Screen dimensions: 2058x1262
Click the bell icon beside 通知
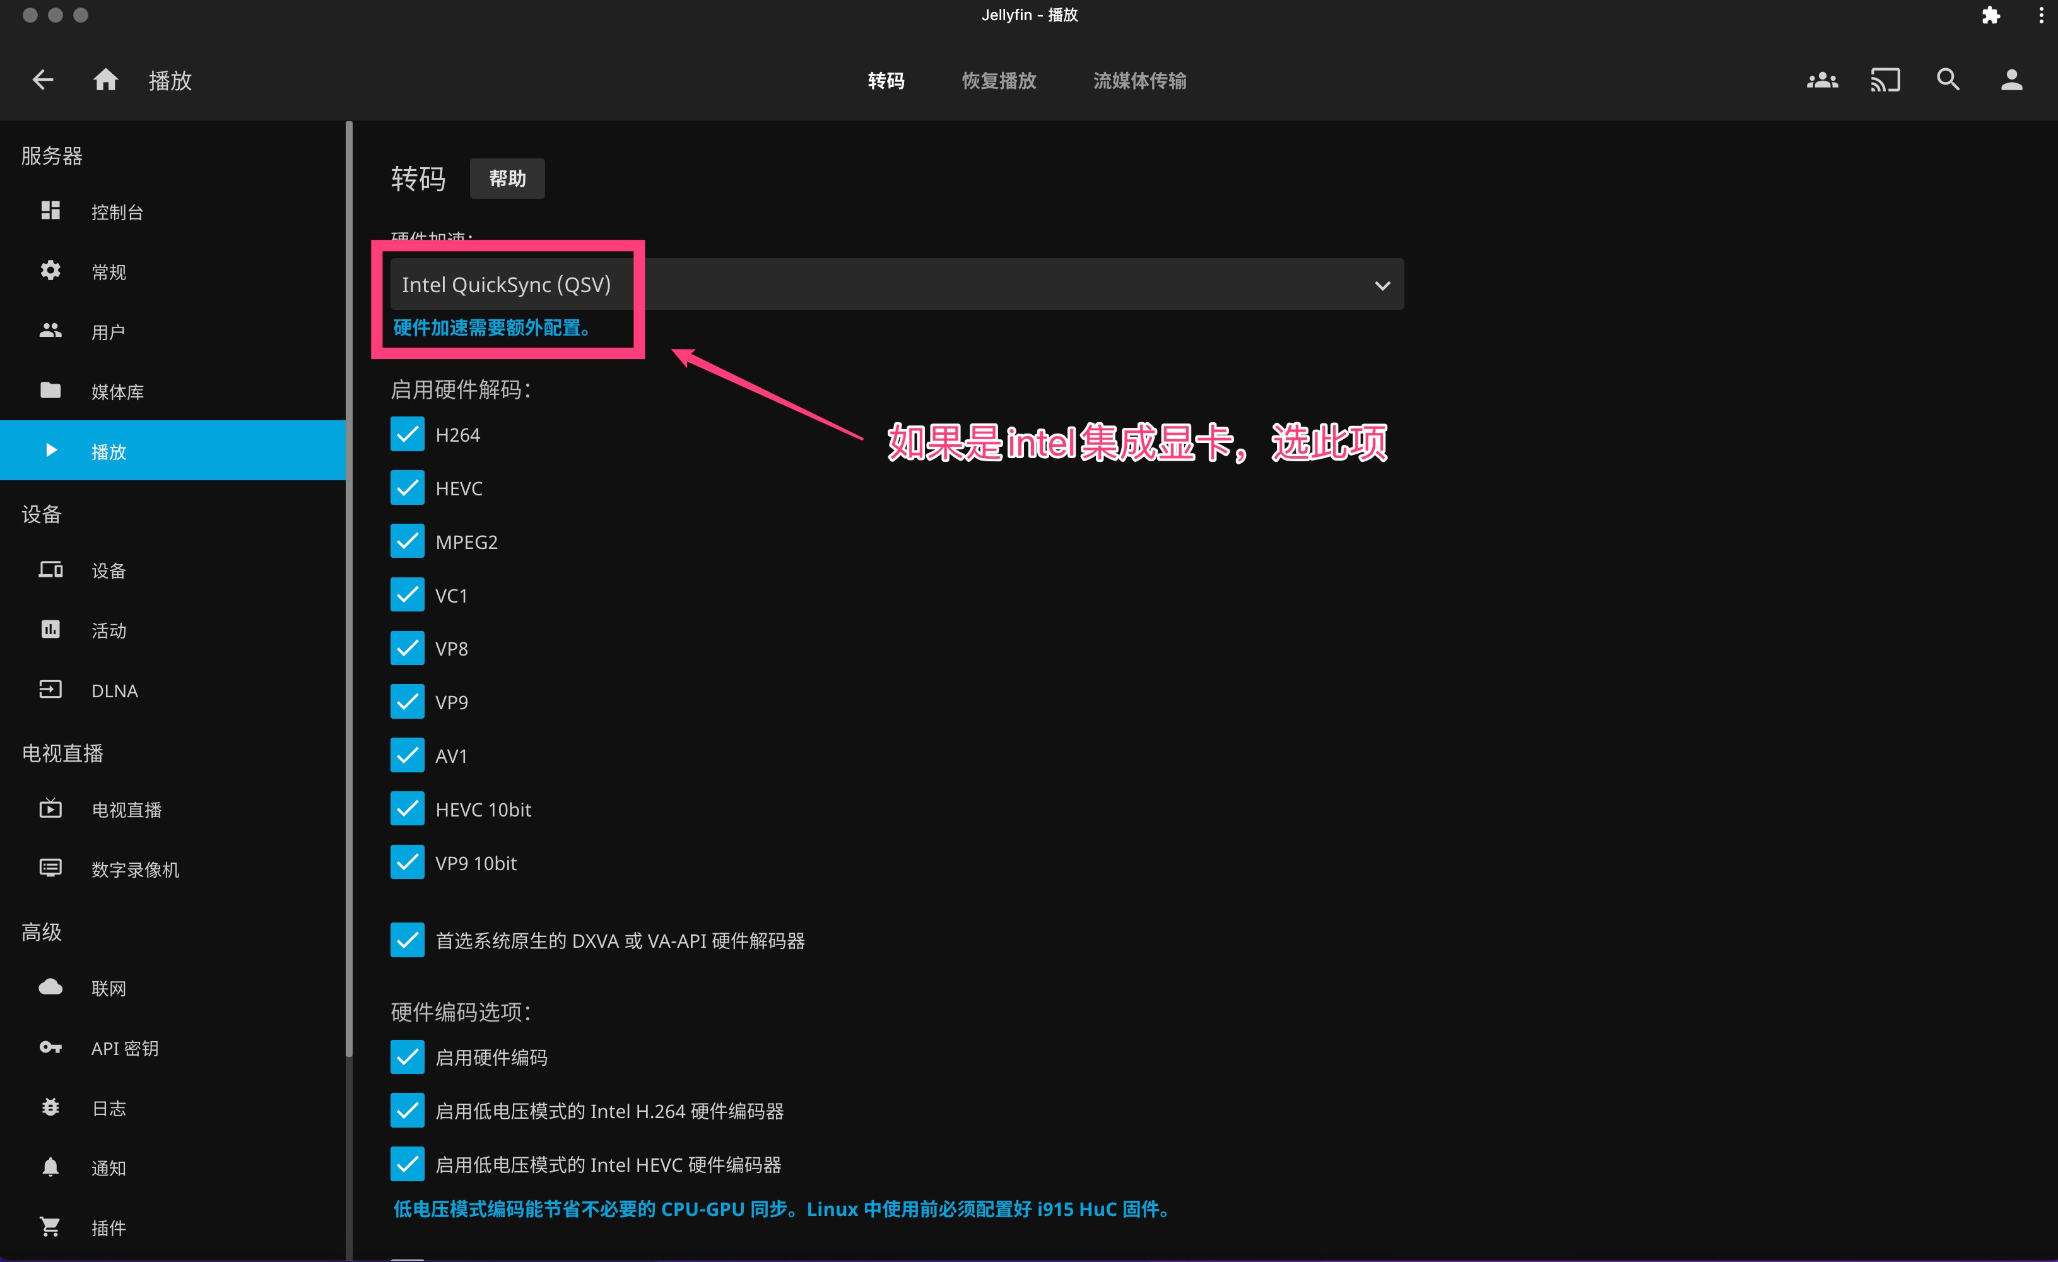pos(51,1167)
